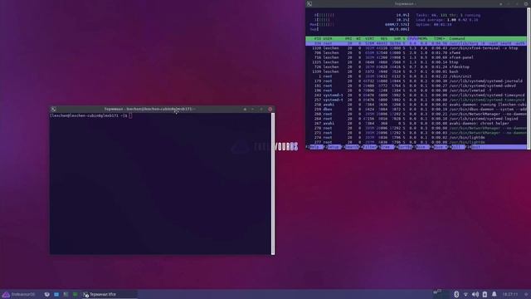Image resolution: width=531 pixels, height=299 pixels.
Task: Select the Terminal Xfce taskbar button
Action: (109, 294)
